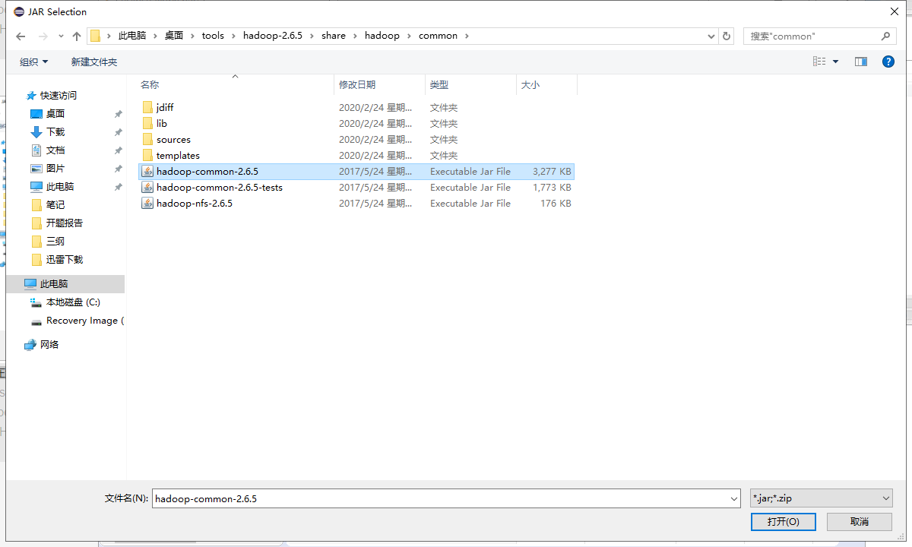Open the 组织 menu
Viewport: 912px width, 547px height.
(34, 62)
